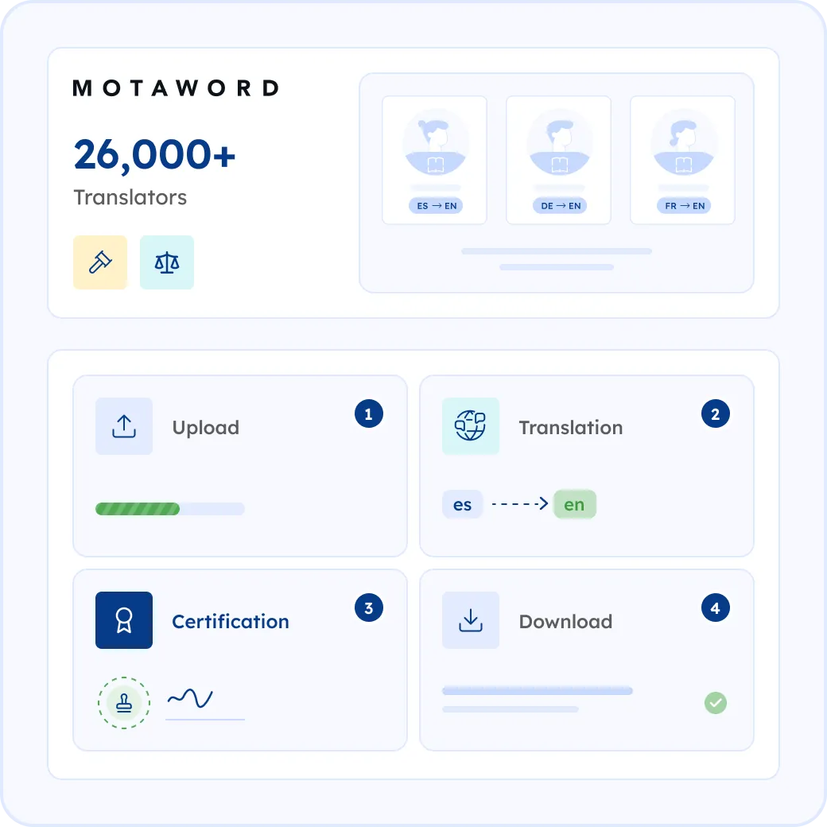Select the upload arrow icon
This screenshot has height=827, width=827.
124,426
